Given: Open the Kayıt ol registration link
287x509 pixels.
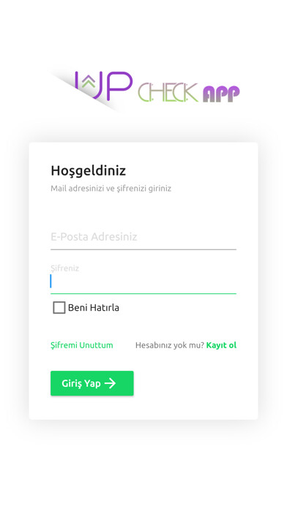Looking at the screenshot, I should [221, 345].
